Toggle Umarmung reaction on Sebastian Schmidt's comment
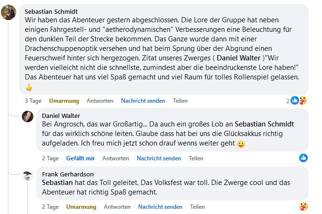The image size is (322, 214). (x=64, y=101)
